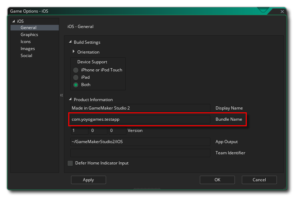This screenshot has width=294, height=197.
Task: Collapse the side panel with double chevron
Action: point(61,95)
